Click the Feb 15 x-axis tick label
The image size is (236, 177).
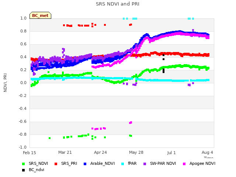click(x=29, y=153)
